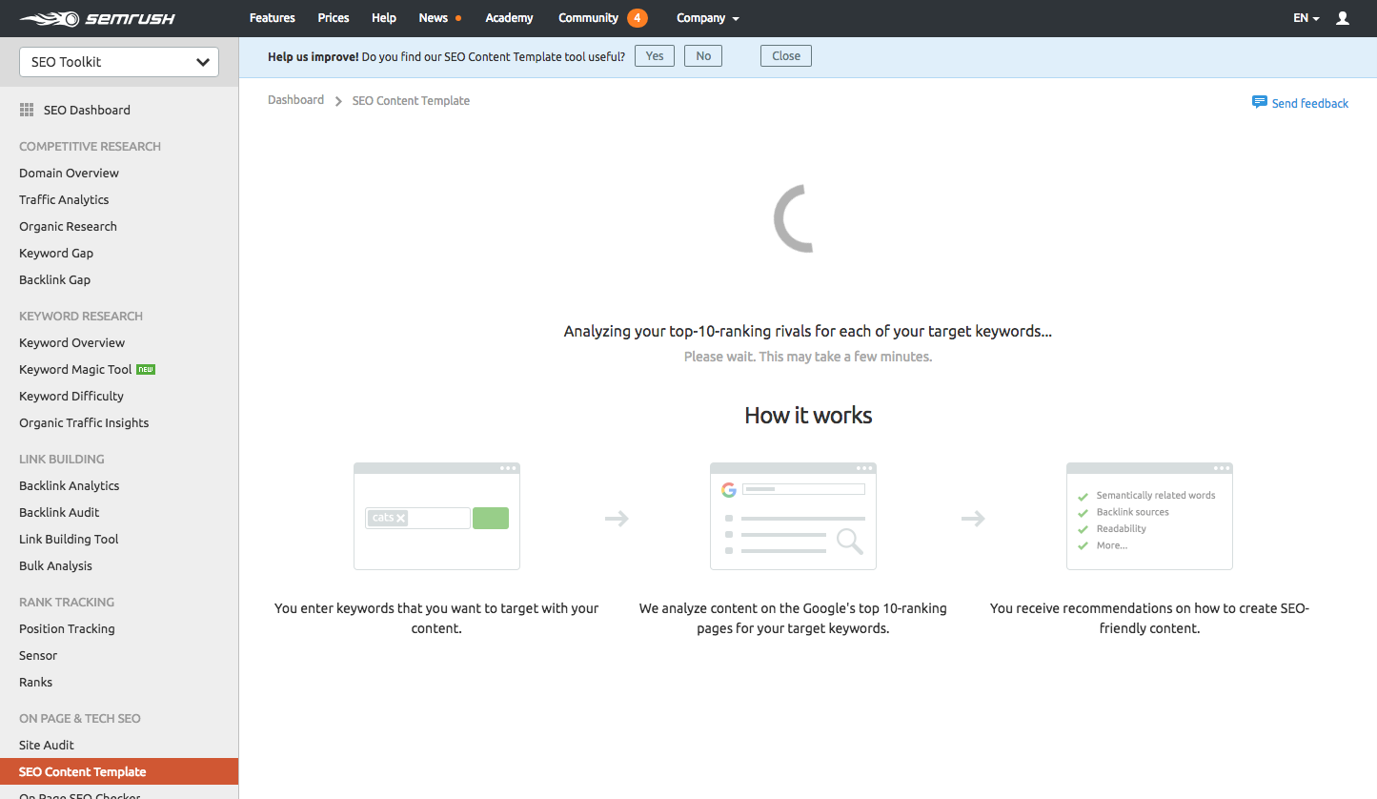The image size is (1377, 799).
Task: Go to Academy
Action: (509, 18)
